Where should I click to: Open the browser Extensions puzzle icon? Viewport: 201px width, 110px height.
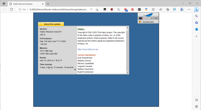point(153,10)
